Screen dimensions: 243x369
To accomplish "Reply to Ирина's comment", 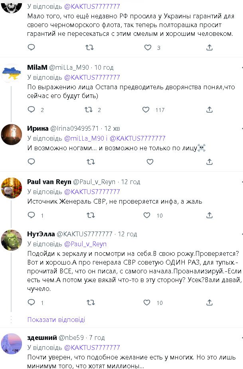I will 32,162.
